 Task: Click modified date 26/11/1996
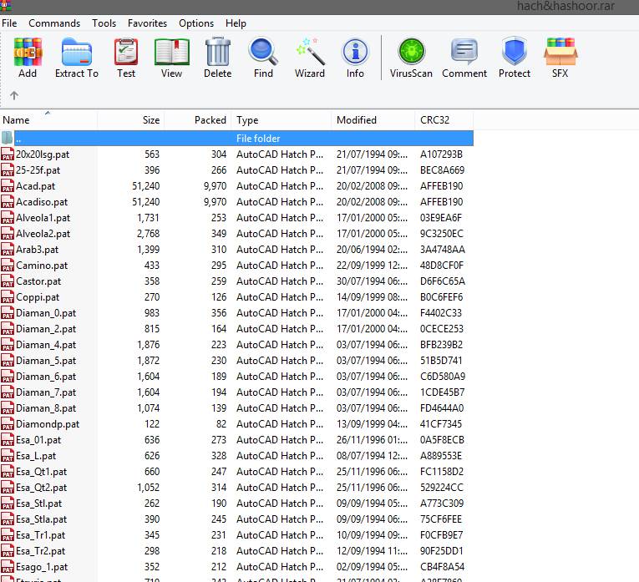click(x=372, y=440)
